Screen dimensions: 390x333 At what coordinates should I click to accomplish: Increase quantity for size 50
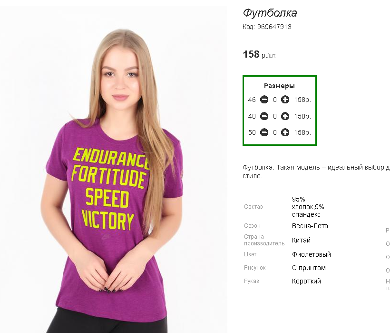tap(285, 132)
